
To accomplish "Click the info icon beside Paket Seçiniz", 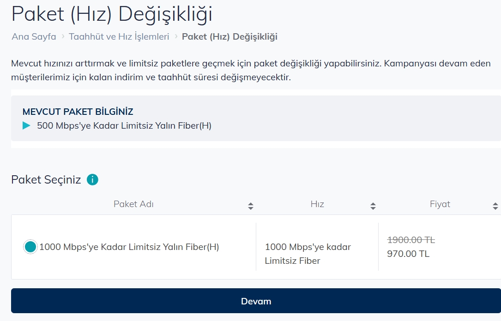I will 92,179.
